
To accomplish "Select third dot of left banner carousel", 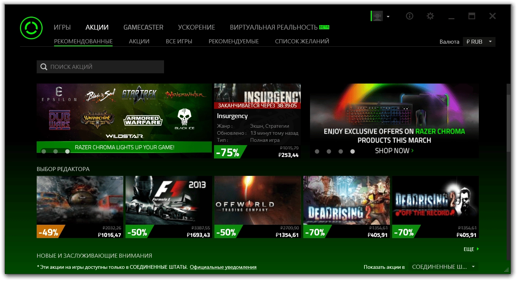I will (67, 151).
